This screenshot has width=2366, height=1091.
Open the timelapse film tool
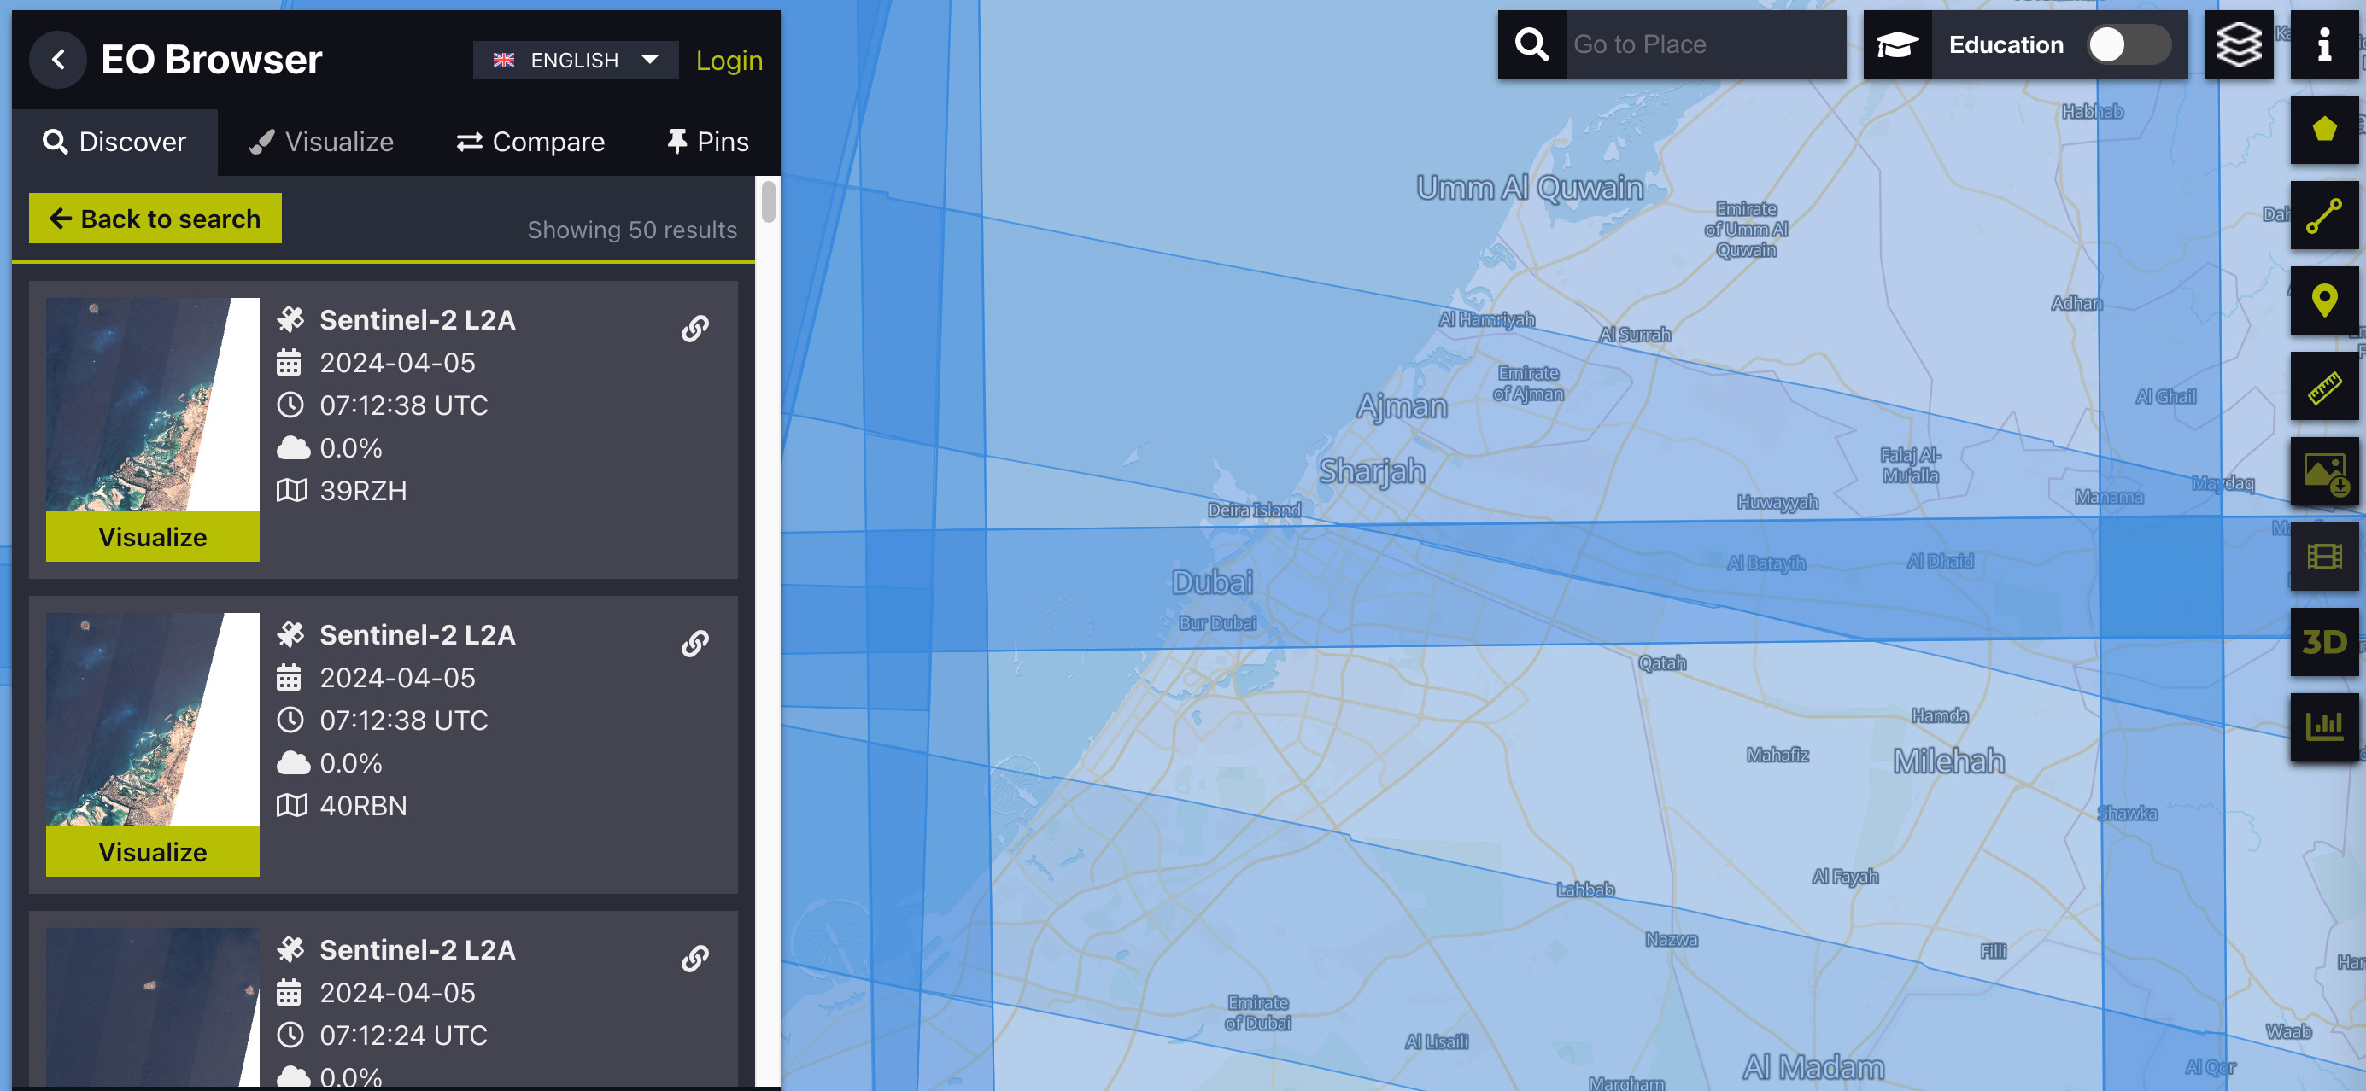[x=2324, y=557]
